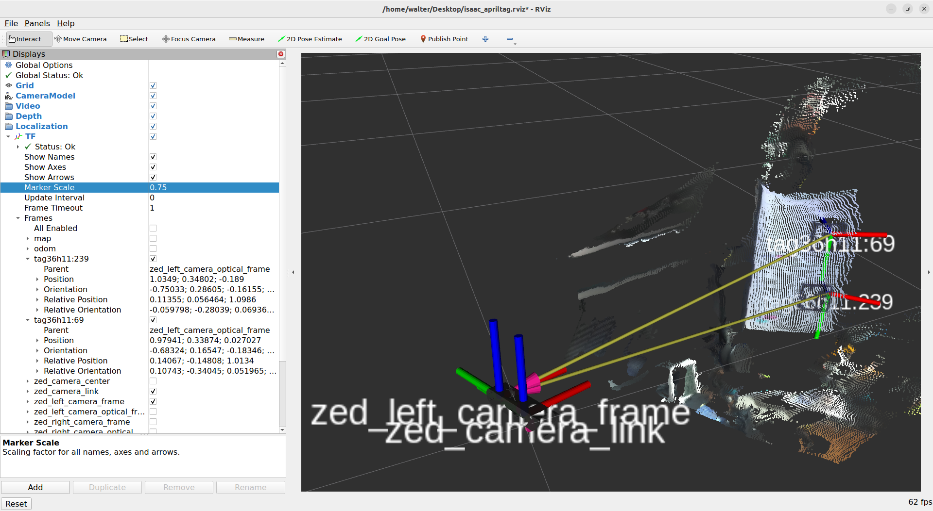
Task: Enable the All Enabled frames checkbox
Action: [x=153, y=229]
